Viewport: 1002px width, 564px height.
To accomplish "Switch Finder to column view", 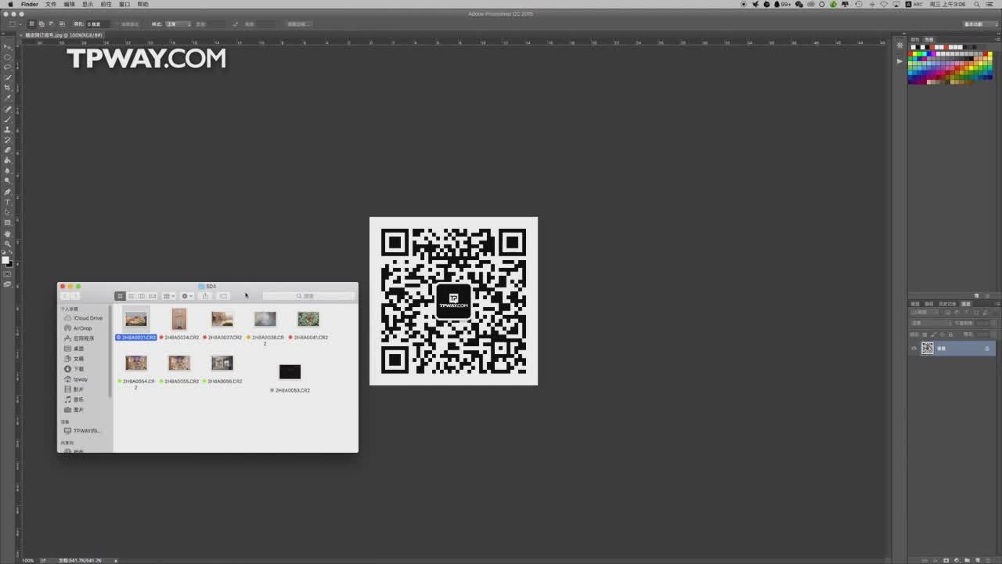I will point(142,296).
